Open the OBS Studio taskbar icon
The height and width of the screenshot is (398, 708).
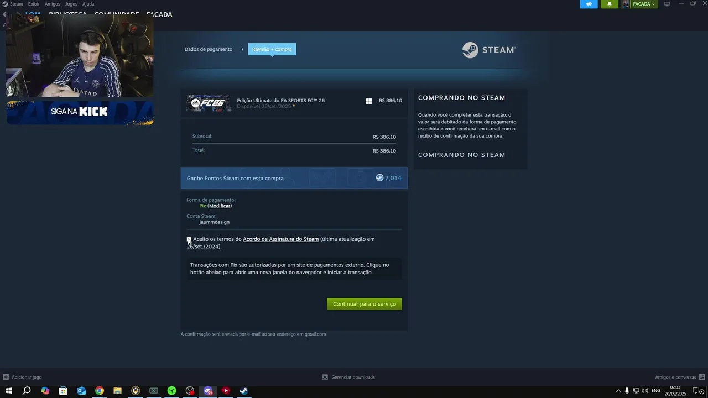coord(190,391)
